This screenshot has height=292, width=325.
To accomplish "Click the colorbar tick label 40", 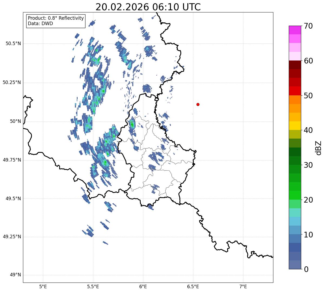I will (308, 130).
